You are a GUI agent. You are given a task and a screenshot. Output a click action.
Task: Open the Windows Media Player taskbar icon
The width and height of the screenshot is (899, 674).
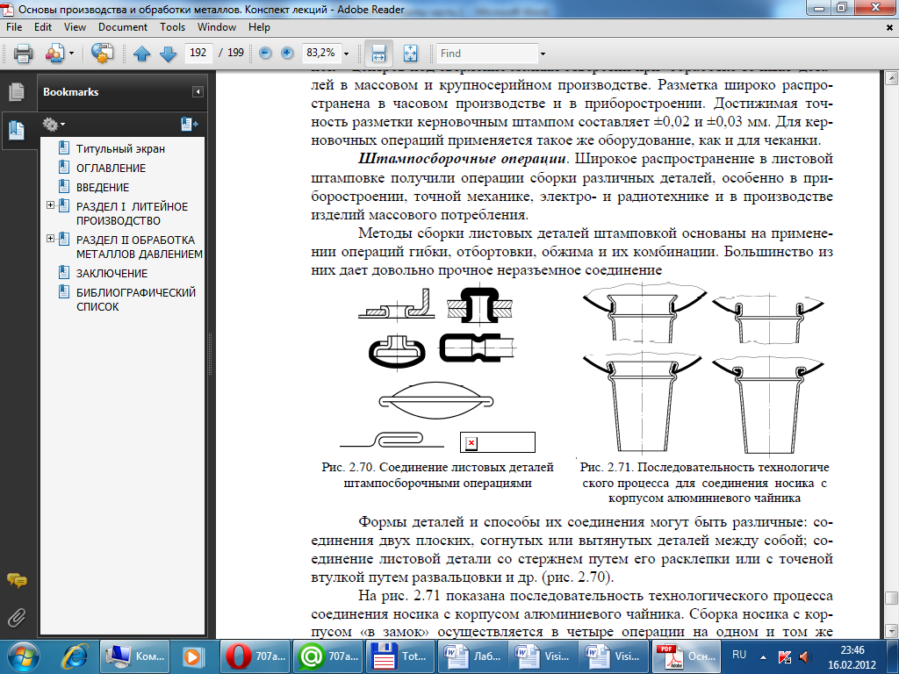pos(194,656)
